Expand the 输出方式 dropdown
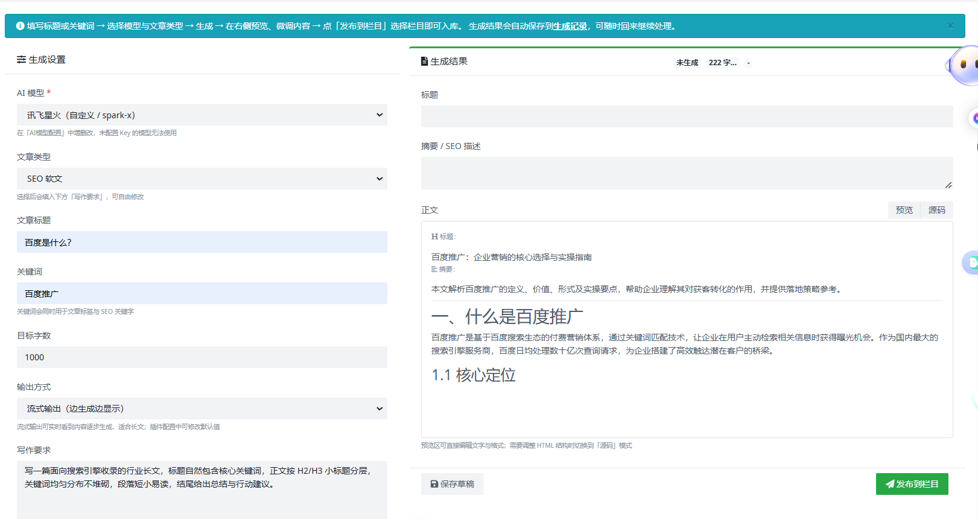The width and height of the screenshot is (978, 519). click(202, 409)
